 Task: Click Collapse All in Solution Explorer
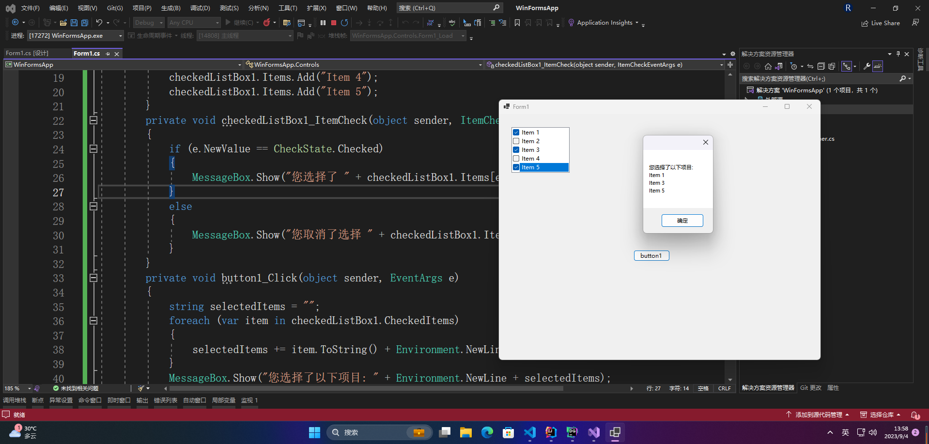tap(821, 66)
